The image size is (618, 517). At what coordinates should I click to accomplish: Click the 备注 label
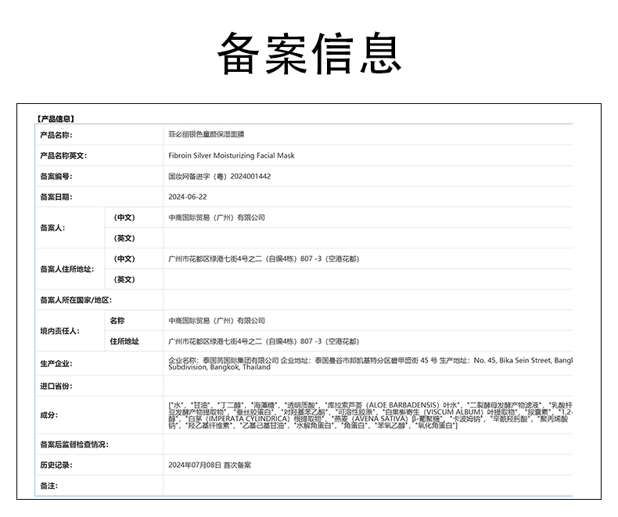(49, 486)
